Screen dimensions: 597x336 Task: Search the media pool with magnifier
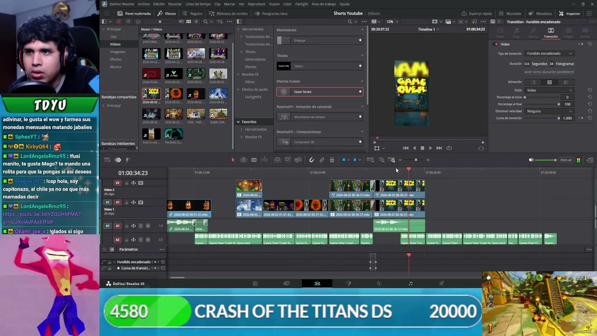205,21
